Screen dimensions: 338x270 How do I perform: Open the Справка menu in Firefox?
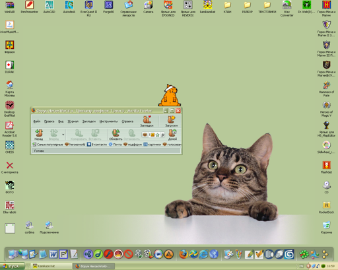pyautogui.click(x=127, y=121)
